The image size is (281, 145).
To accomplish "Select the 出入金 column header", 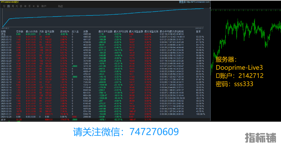I will click(75, 32).
